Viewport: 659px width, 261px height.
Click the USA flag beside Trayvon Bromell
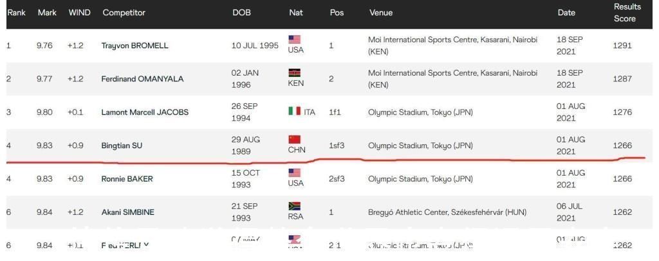pyautogui.click(x=295, y=40)
